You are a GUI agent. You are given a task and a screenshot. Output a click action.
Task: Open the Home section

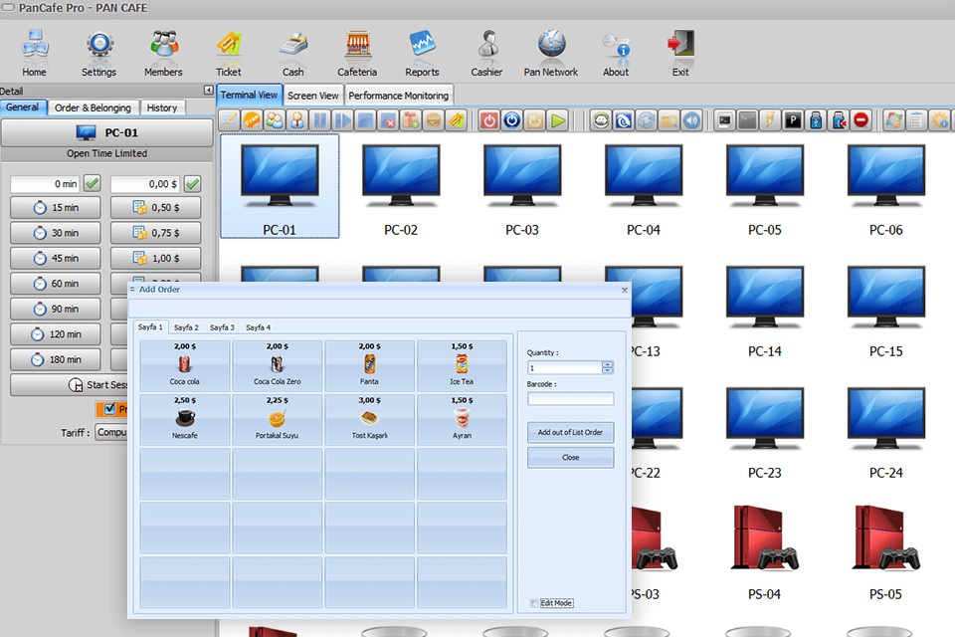click(x=34, y=53)
